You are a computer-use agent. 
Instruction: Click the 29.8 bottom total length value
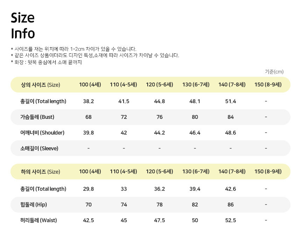(x=89, y=189)
